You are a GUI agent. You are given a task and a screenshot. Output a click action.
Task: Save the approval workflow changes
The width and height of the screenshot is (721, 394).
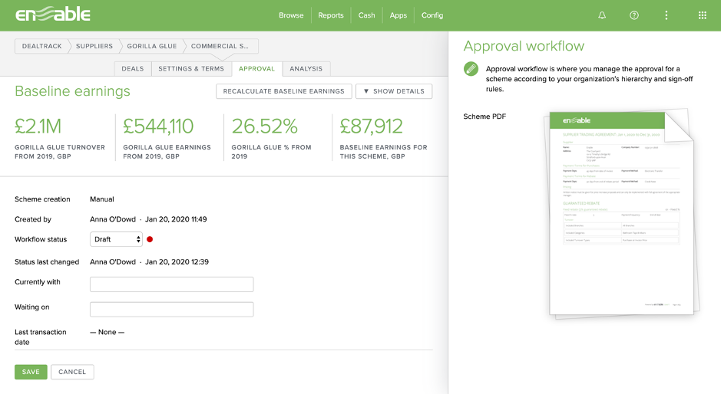tap(31, 372)
